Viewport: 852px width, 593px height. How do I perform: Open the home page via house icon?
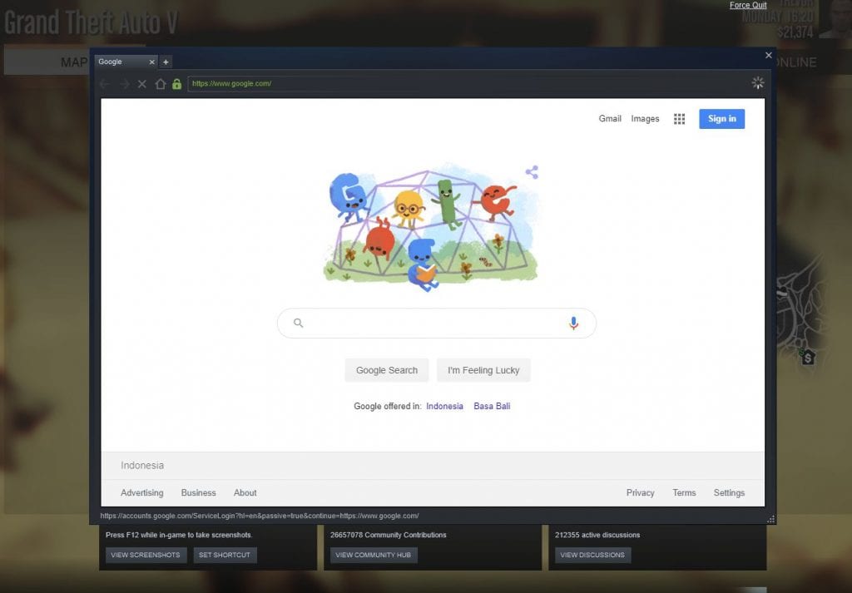coord(161,84)
